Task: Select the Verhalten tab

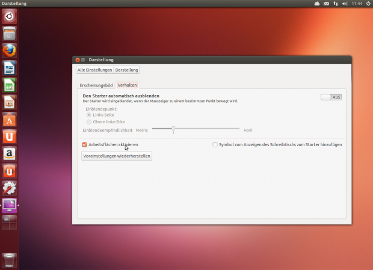Action: point(127,85)
